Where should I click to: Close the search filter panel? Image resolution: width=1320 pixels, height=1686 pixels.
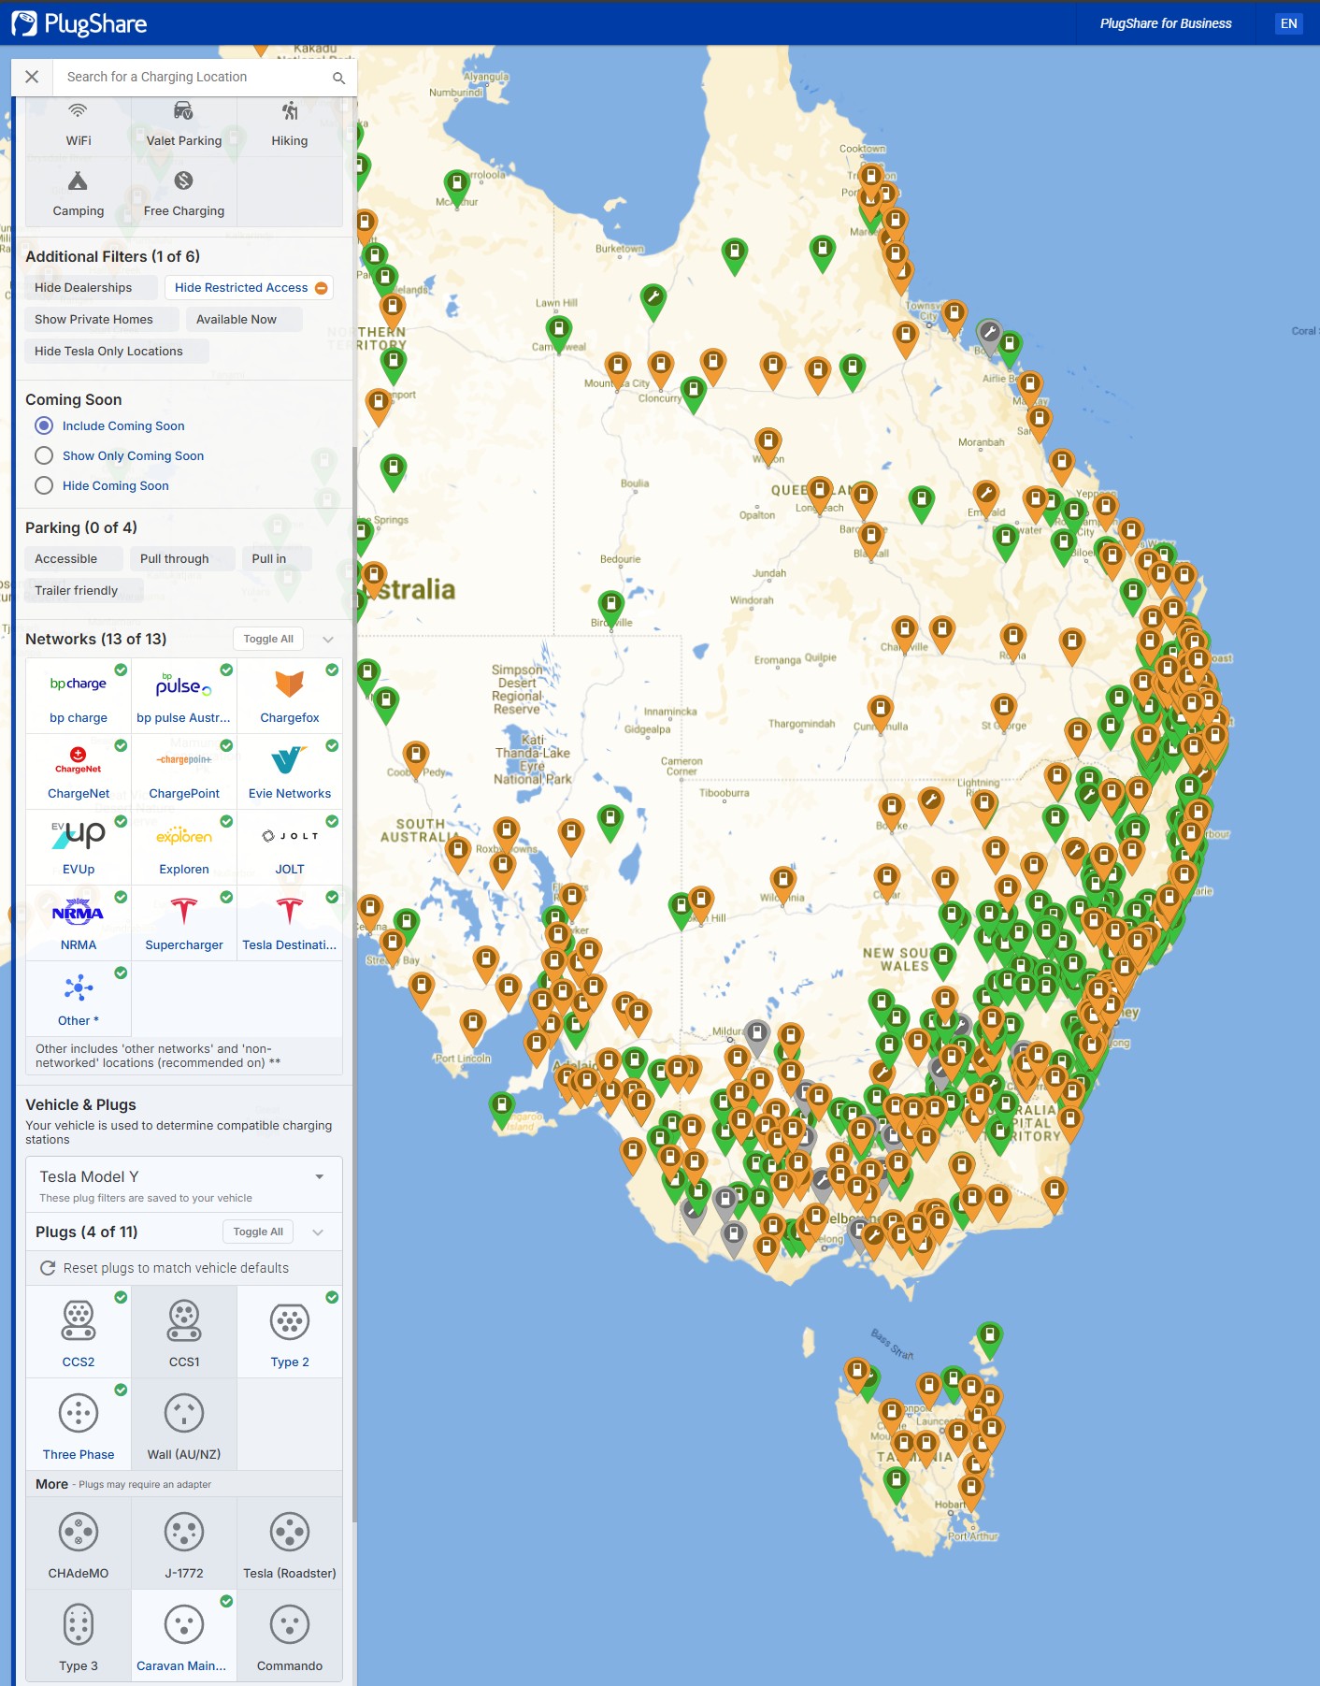click(32, 77)
